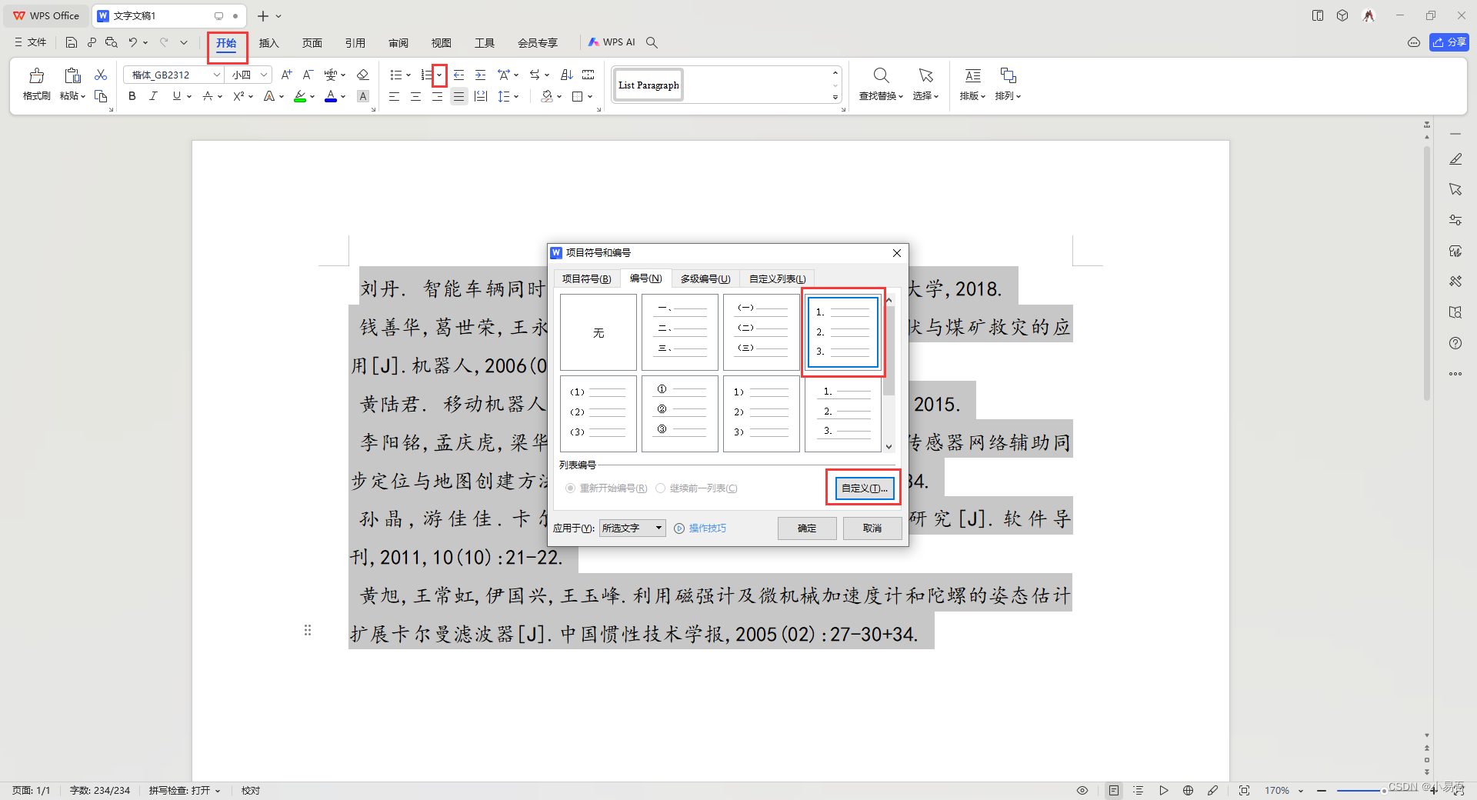
Task: Align text right
Action: [437, 96]
